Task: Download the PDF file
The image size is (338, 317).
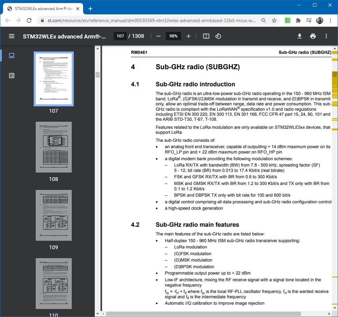Action: tap(299, 36)
